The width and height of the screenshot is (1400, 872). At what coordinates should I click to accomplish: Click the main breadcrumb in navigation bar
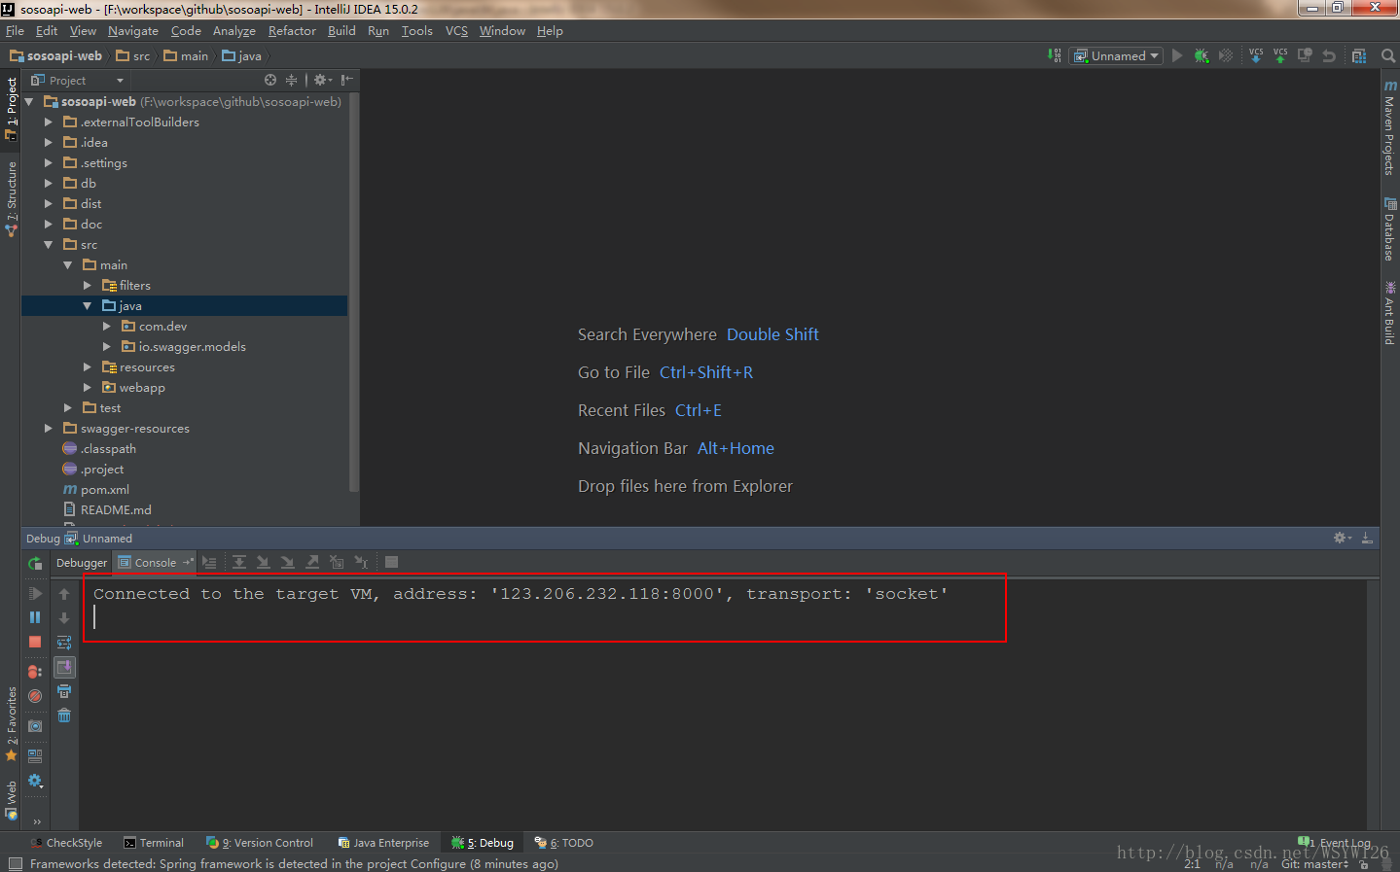click(x=186, y=56)
